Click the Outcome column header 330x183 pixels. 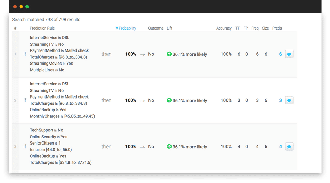[156, 28]
